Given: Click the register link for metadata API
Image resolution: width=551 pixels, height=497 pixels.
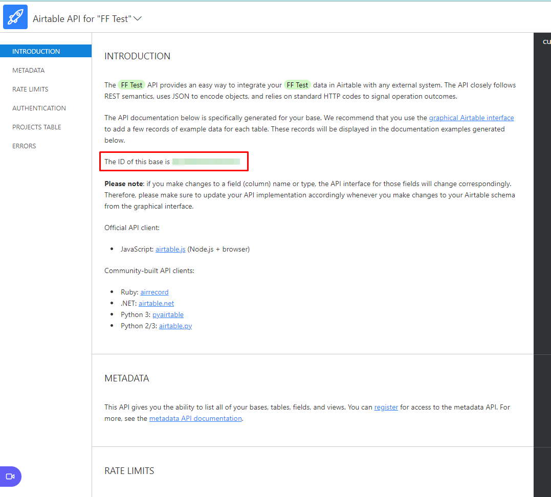Looking at the screenshot, I should [386, 407].
